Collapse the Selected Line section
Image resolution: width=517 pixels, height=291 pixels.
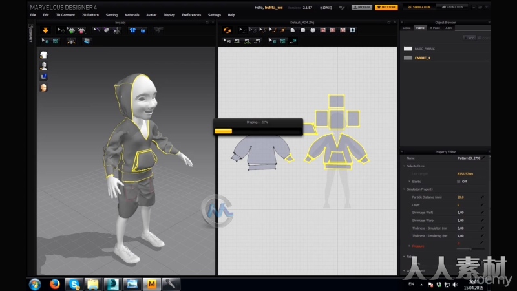(405, 166)
